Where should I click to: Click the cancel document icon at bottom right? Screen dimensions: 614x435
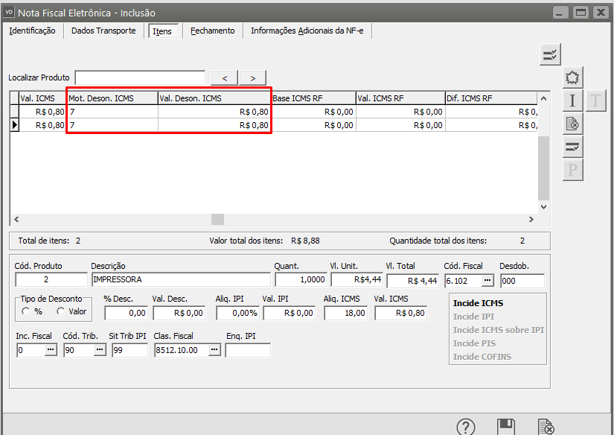546,427
